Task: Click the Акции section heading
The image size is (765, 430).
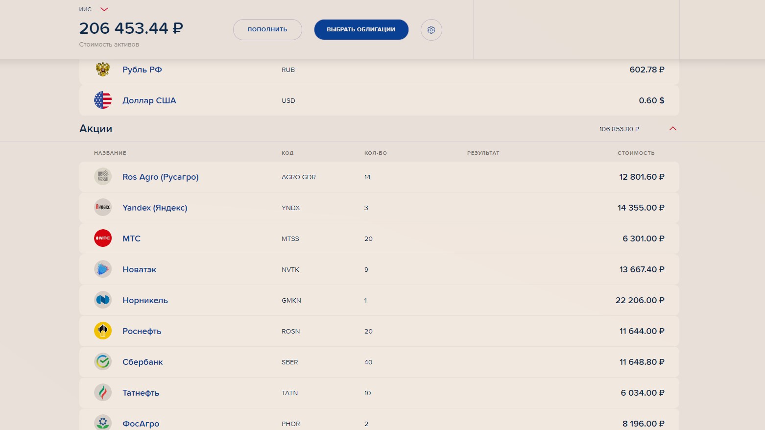Action: click(96, 129)
